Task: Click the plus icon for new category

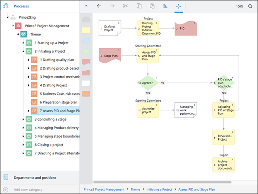Action: pyautogui.click(x=5, y=190)
